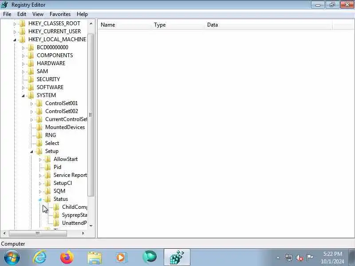The image size is (355, 266).
Task: Expand the HKEY_CLASSES_ROOT arrow
Action: [15, 24]
